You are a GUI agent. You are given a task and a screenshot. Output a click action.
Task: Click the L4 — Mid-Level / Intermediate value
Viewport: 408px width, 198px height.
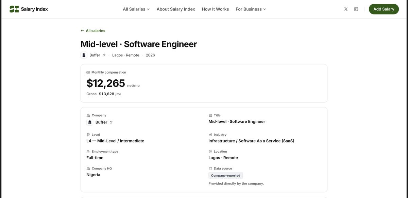click(115, 141)
